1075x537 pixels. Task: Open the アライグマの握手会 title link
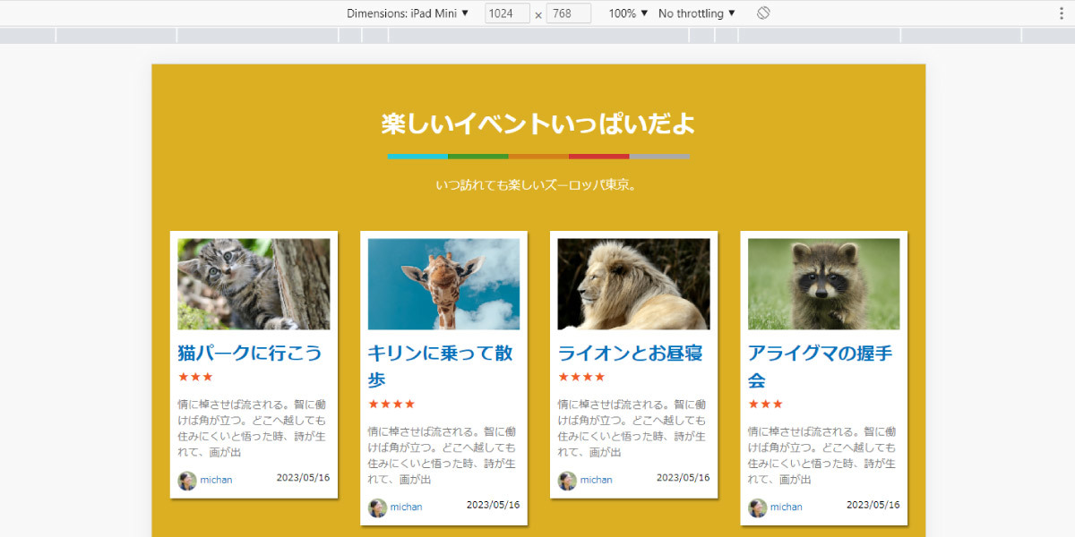click(x=821, y=366)
